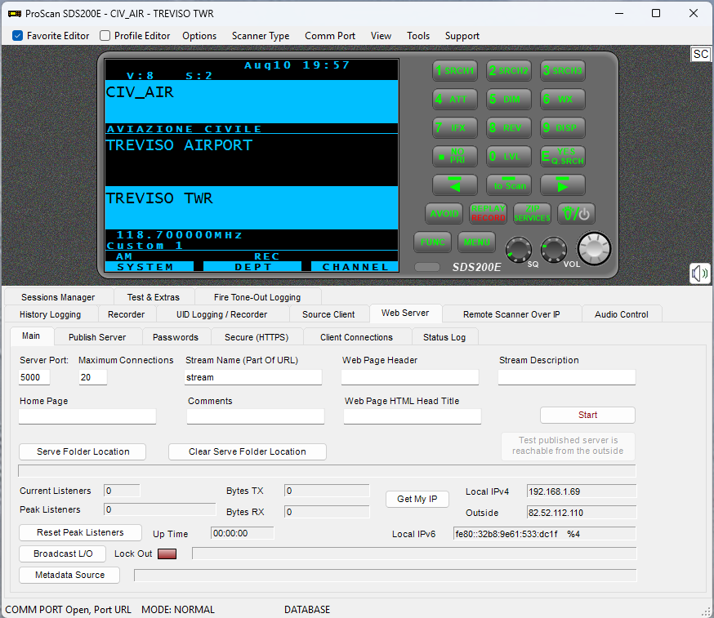
Task: Click the Get My IP button
Action: 417,500
